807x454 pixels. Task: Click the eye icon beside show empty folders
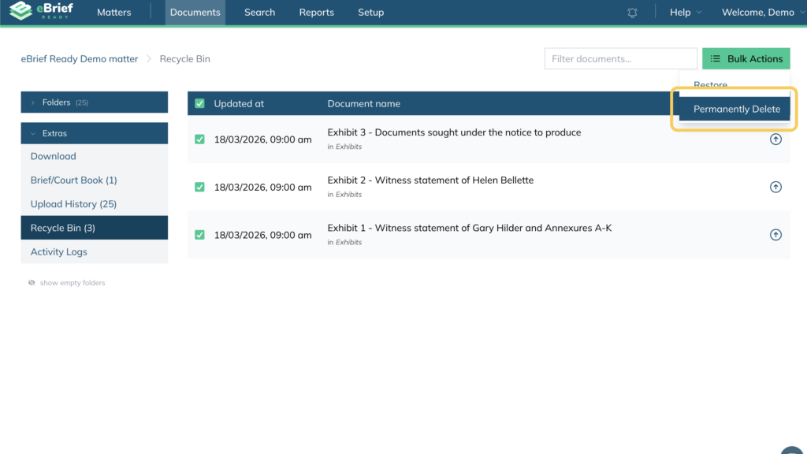32,283
